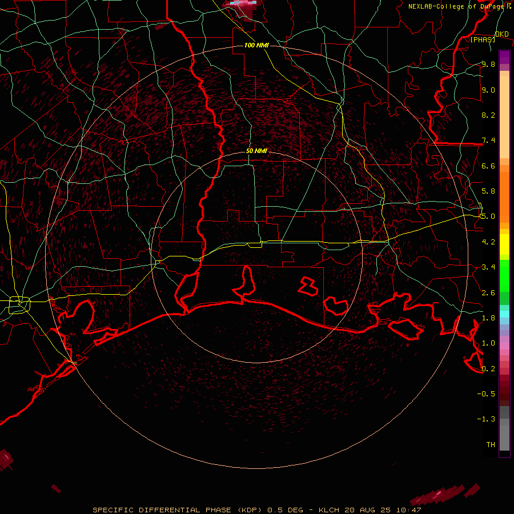Viewport: 514px width, 514px height.
Task: Click the 7.4 color scale value
Action: tap(488, 140)
